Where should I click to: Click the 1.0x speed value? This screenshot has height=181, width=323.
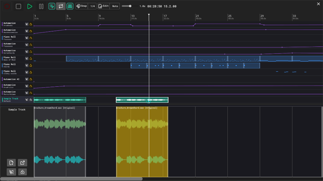pos(142,6)
